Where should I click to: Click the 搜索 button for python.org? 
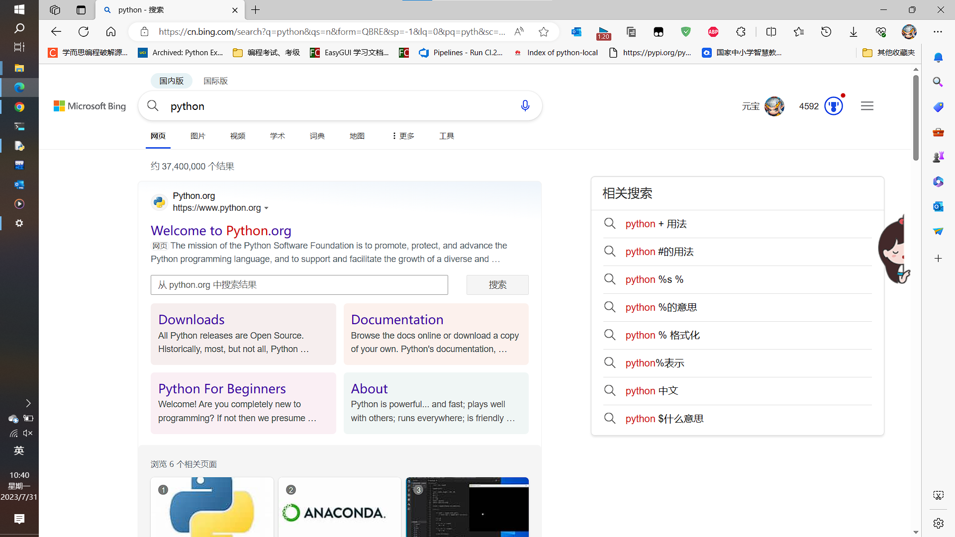[497, 285]
